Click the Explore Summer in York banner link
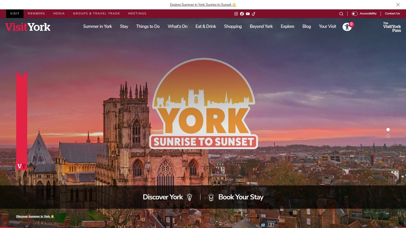 coord(203,5)
